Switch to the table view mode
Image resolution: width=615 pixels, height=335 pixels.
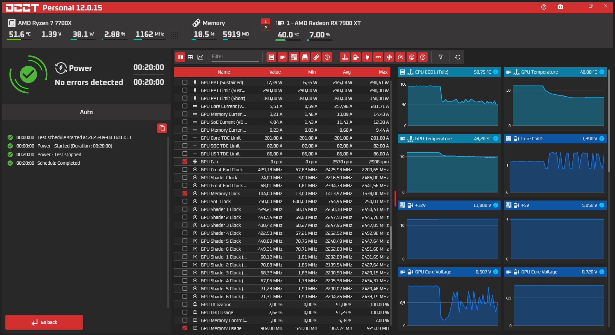coord(190,57)
